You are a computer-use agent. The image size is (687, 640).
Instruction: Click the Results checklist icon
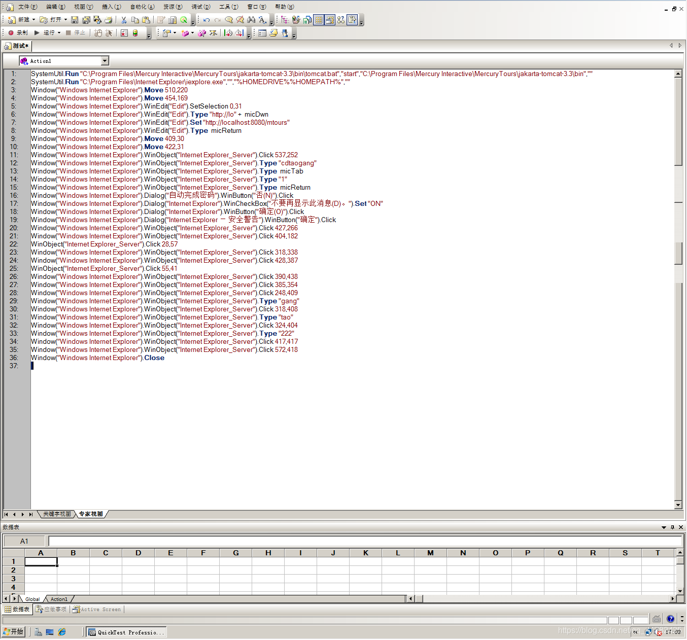click(124, 33)
